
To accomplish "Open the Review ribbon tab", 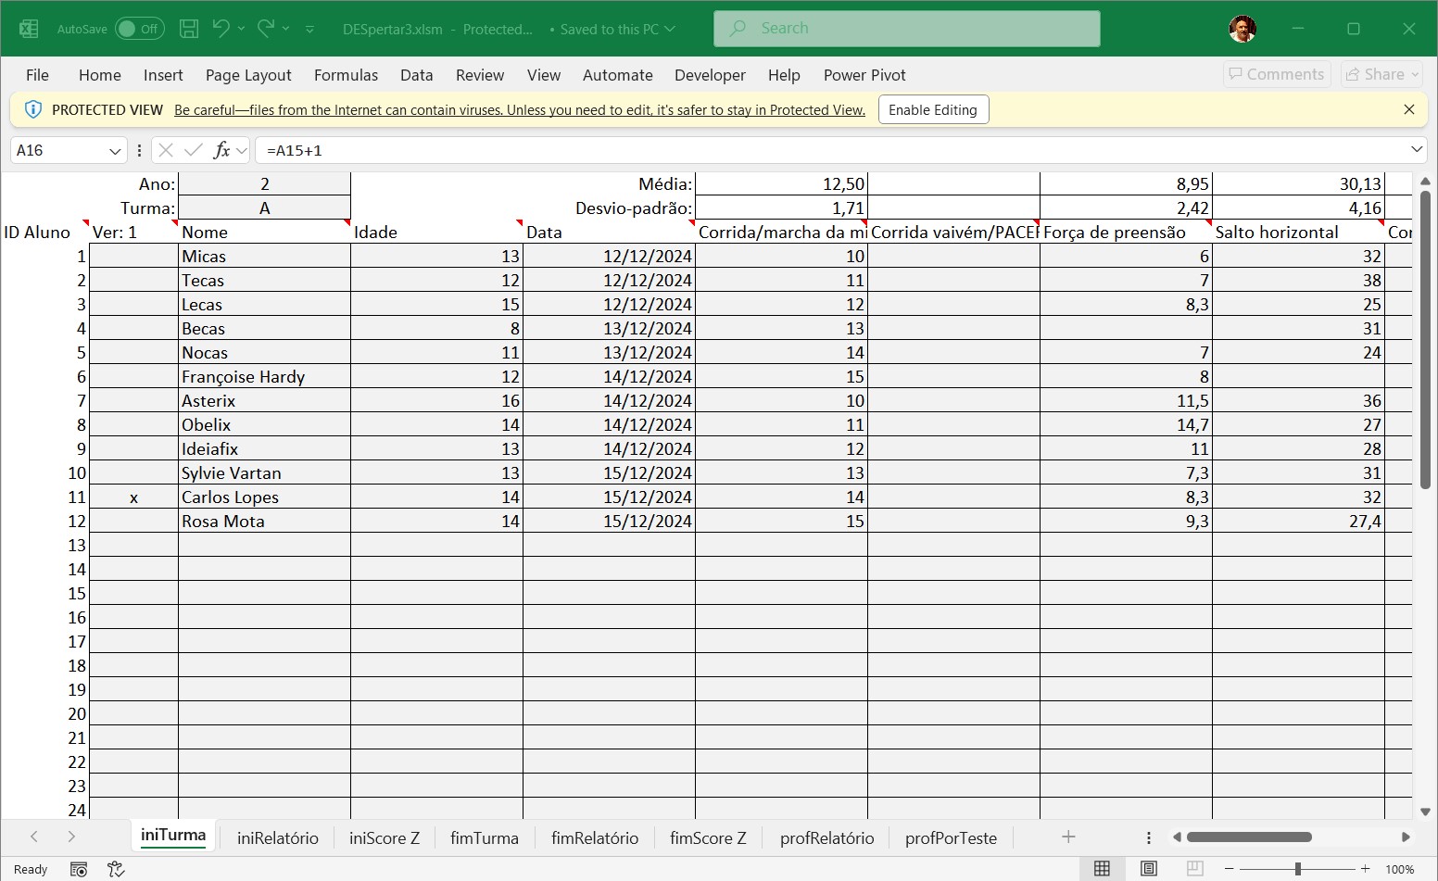I will click(x=480, y=75).
